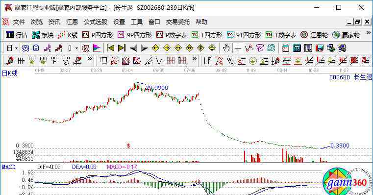
Task: Select the Gann fan lines tool
Action: tap(115, 61)
